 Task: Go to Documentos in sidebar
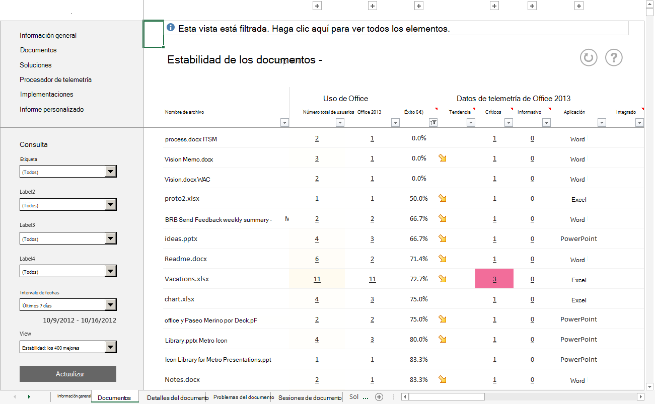pyautogui.click(x=38, y=50)
